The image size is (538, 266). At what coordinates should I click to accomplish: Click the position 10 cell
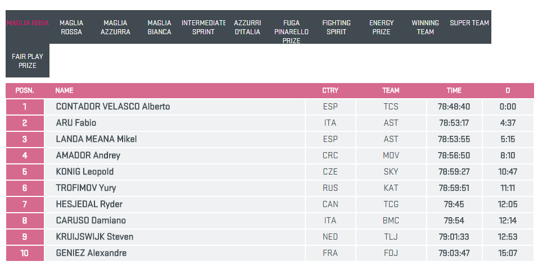point(25,253)
